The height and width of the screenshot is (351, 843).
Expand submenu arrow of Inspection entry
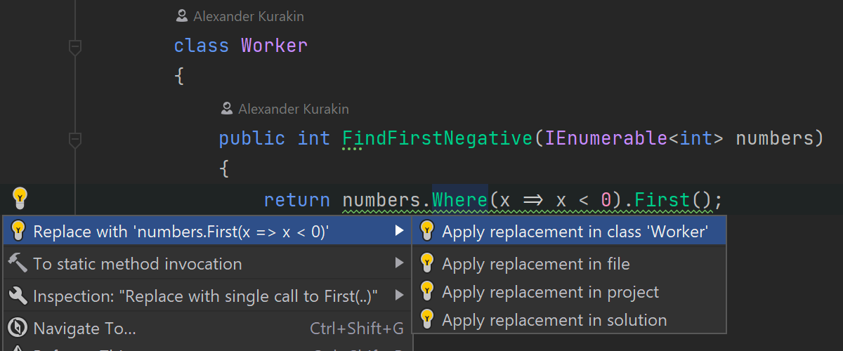point(399,296)
